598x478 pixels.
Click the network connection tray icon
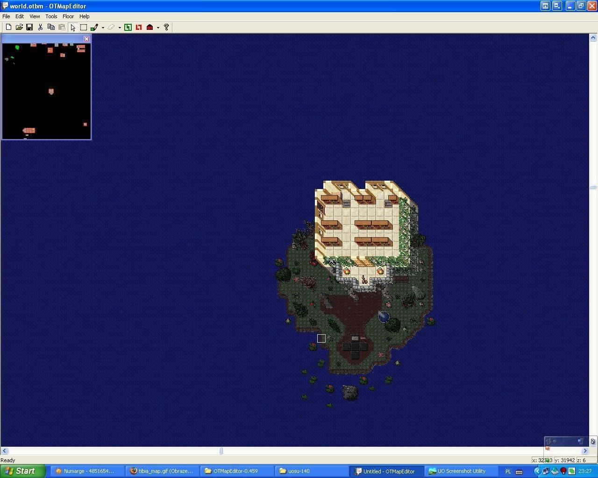point(546,471)
